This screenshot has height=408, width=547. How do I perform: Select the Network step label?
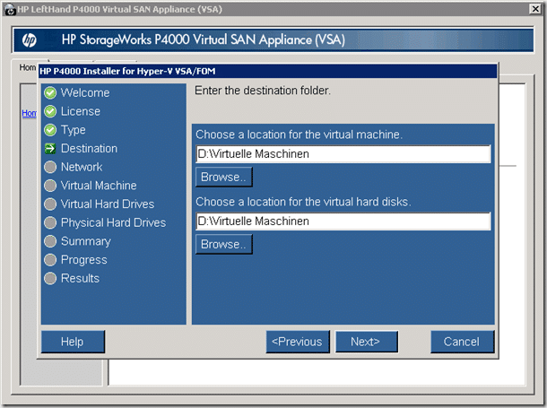[82, 167]
